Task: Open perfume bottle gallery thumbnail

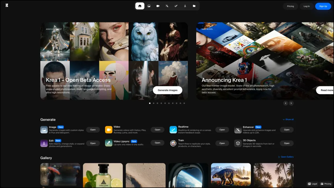Action: pos(103,175)
